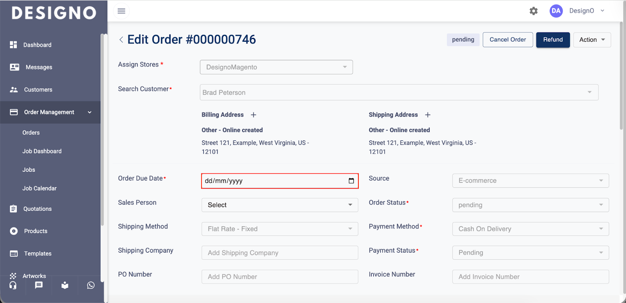Screen dimensions: 626x303
Task: Click the Add PO Number field
Action: coord(280,277)
